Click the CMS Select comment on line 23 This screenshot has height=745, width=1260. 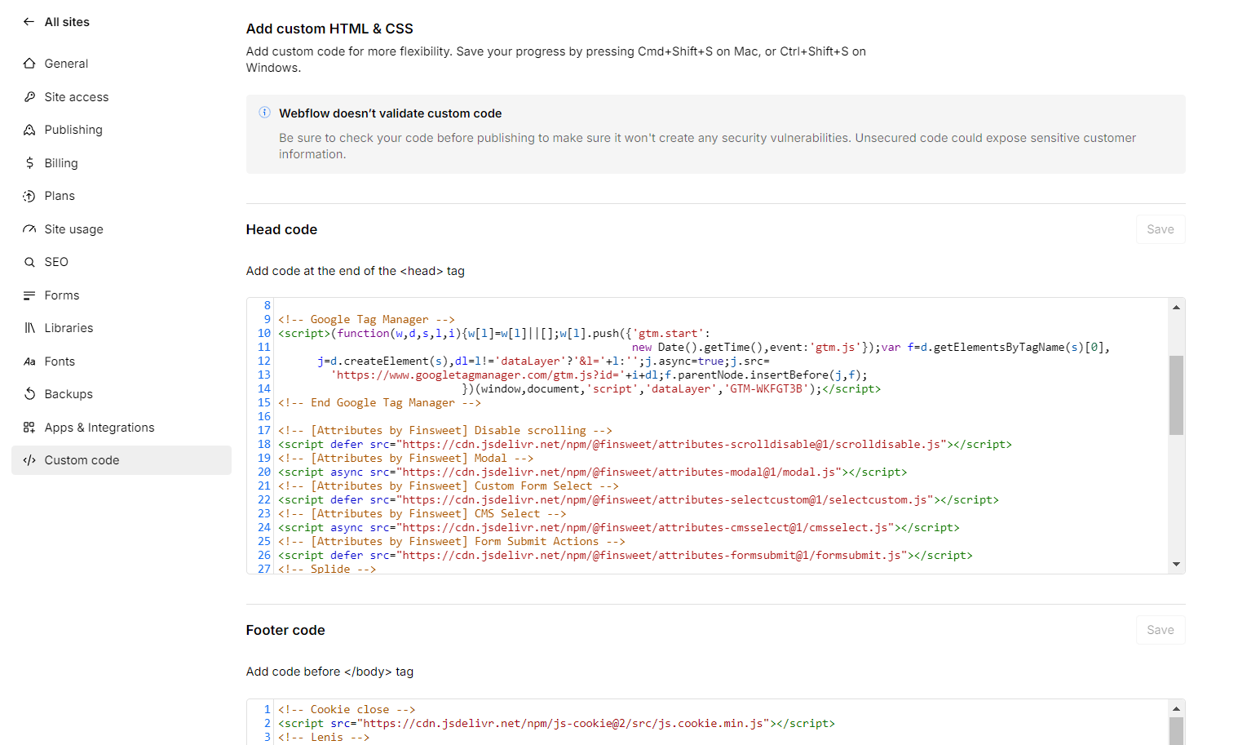[422, 514]
